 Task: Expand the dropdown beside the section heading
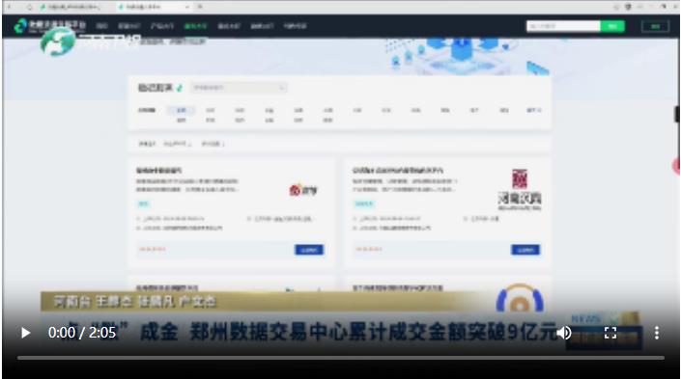tap(239, 88)
